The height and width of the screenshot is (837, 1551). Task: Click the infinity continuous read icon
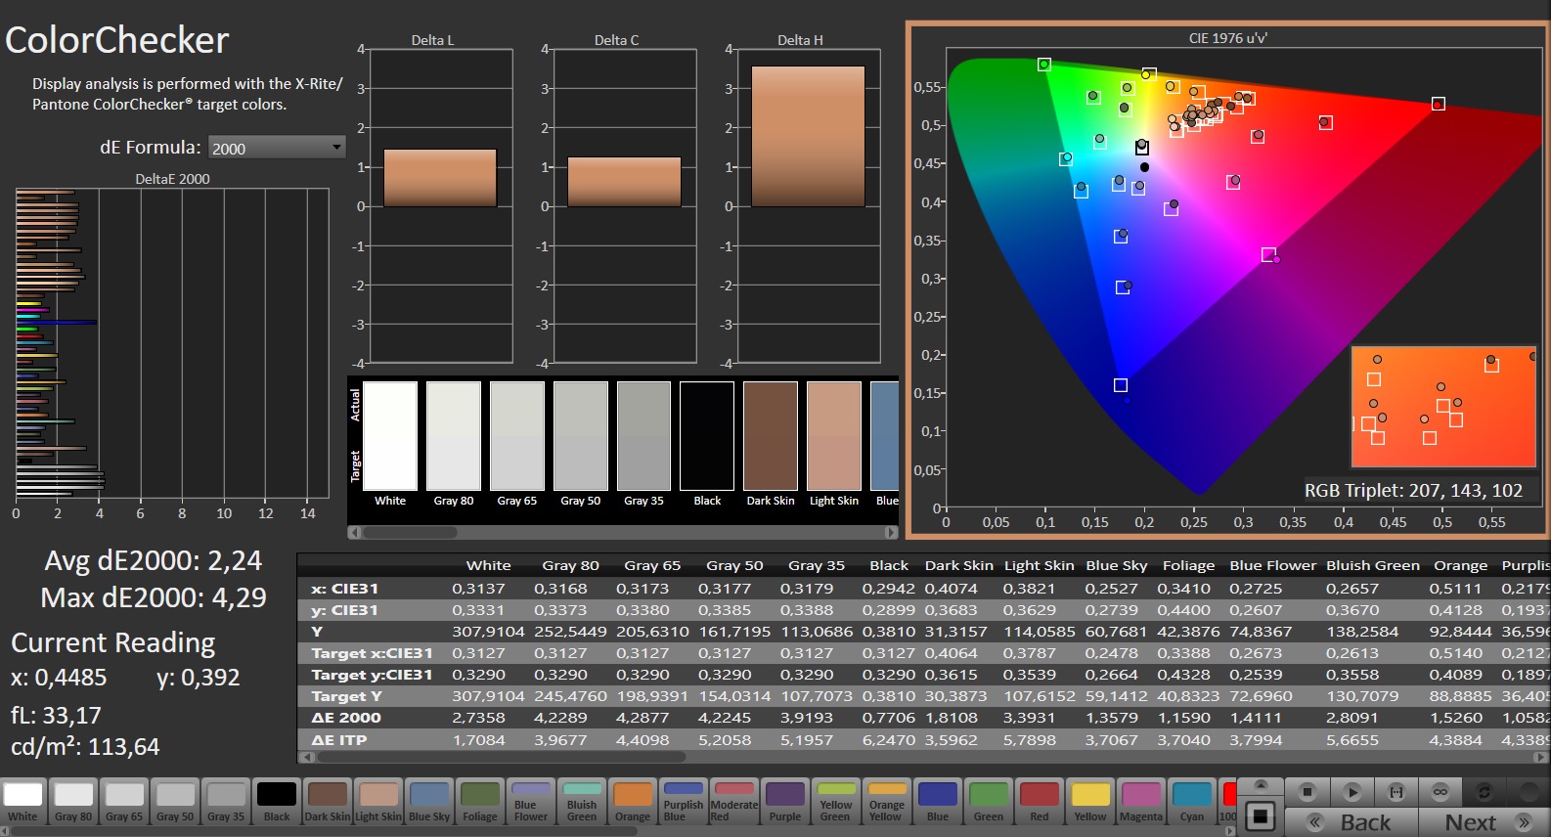pyautogui.click(x=1440, y=791)
